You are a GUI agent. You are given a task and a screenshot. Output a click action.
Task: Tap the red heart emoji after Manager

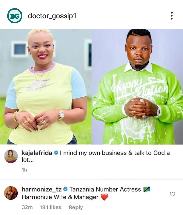104,197
